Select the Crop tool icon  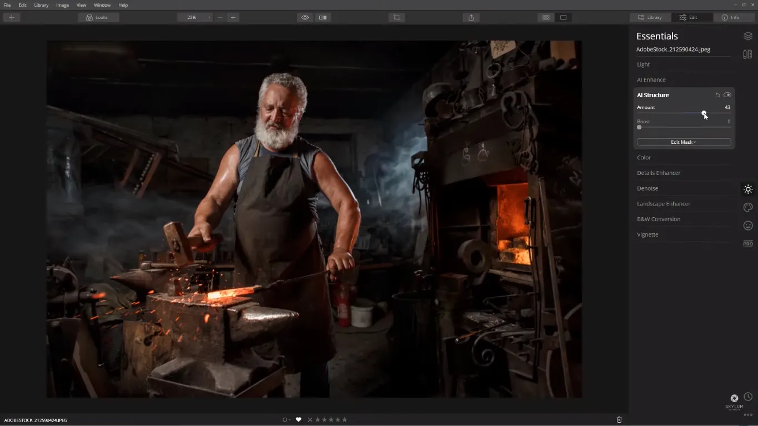pyautogui.click(x=396, y=17)
